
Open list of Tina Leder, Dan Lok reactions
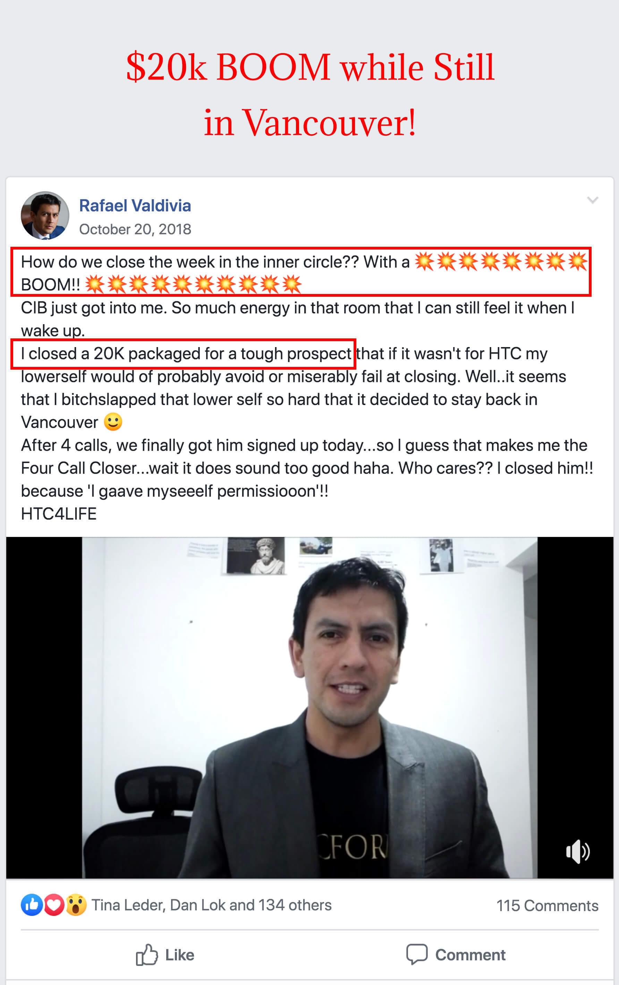pyautogui.click(x=211, y=905)
